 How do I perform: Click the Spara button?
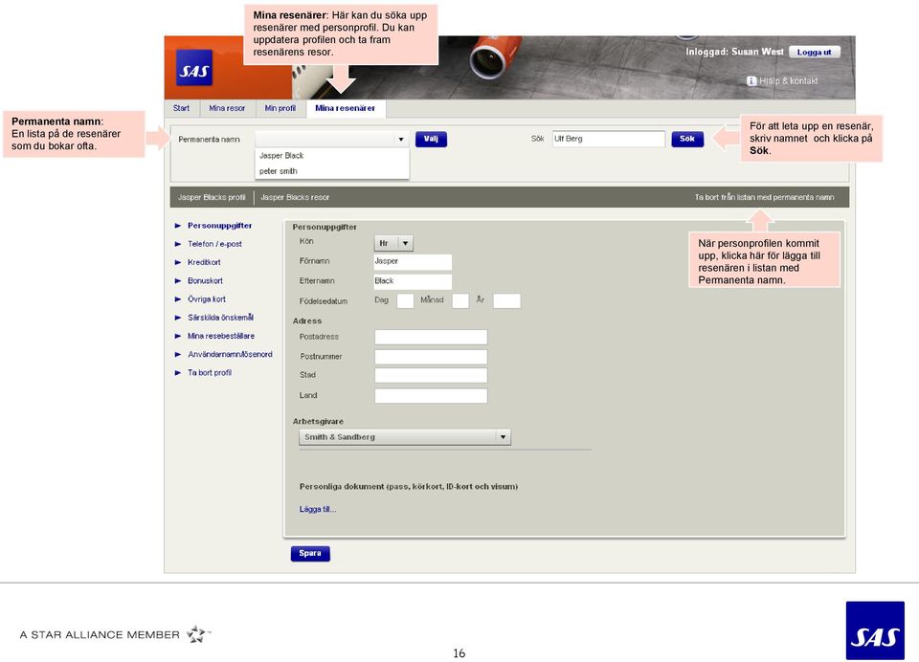[x=310, y=554]
